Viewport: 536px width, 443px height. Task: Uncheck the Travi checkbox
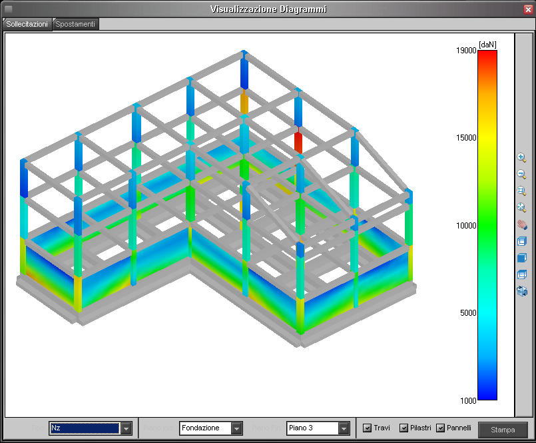point(367,428)
